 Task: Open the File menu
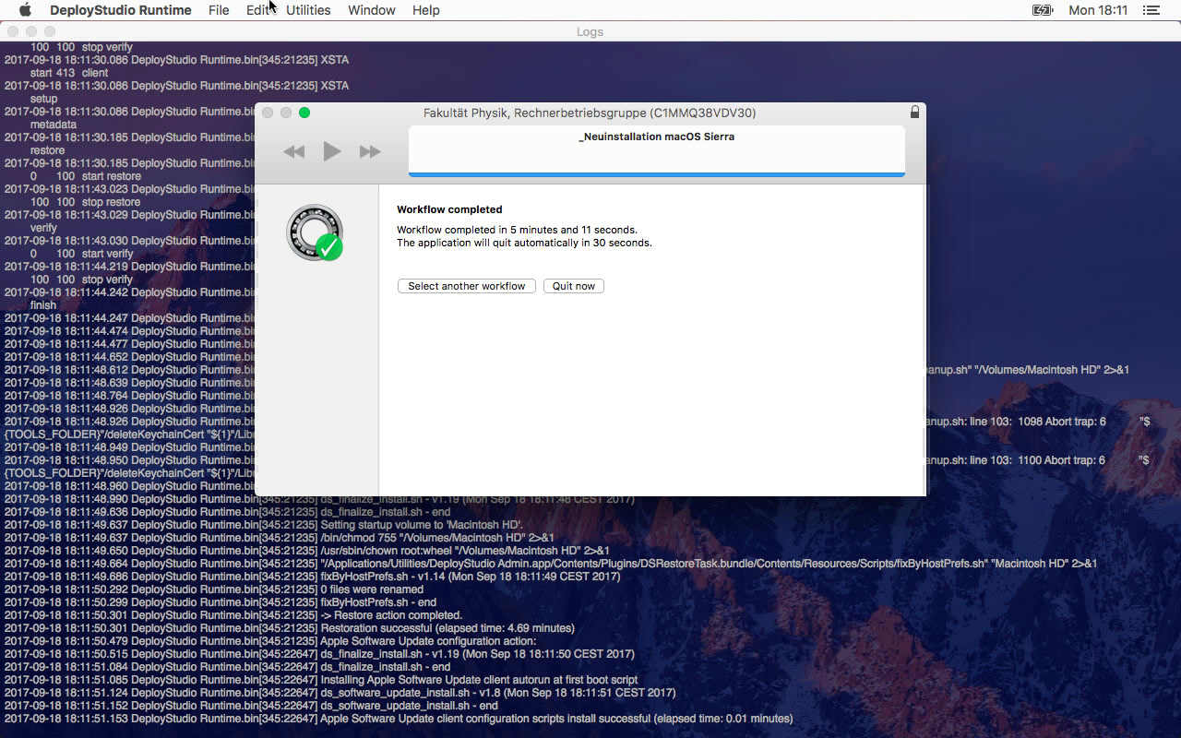[x=219, y=10]
